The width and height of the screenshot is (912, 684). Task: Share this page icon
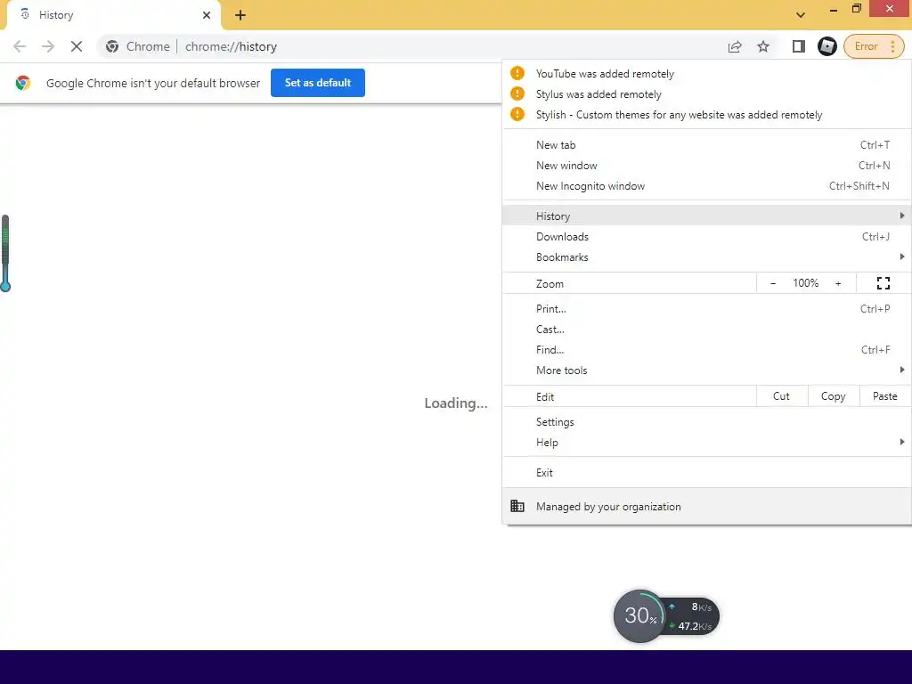coord(735,46)
